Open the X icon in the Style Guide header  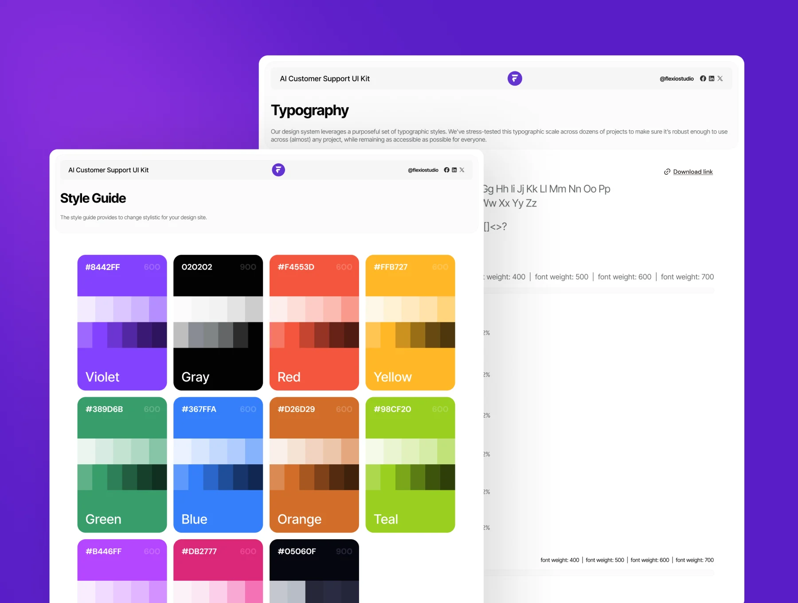tap(462, 170)
